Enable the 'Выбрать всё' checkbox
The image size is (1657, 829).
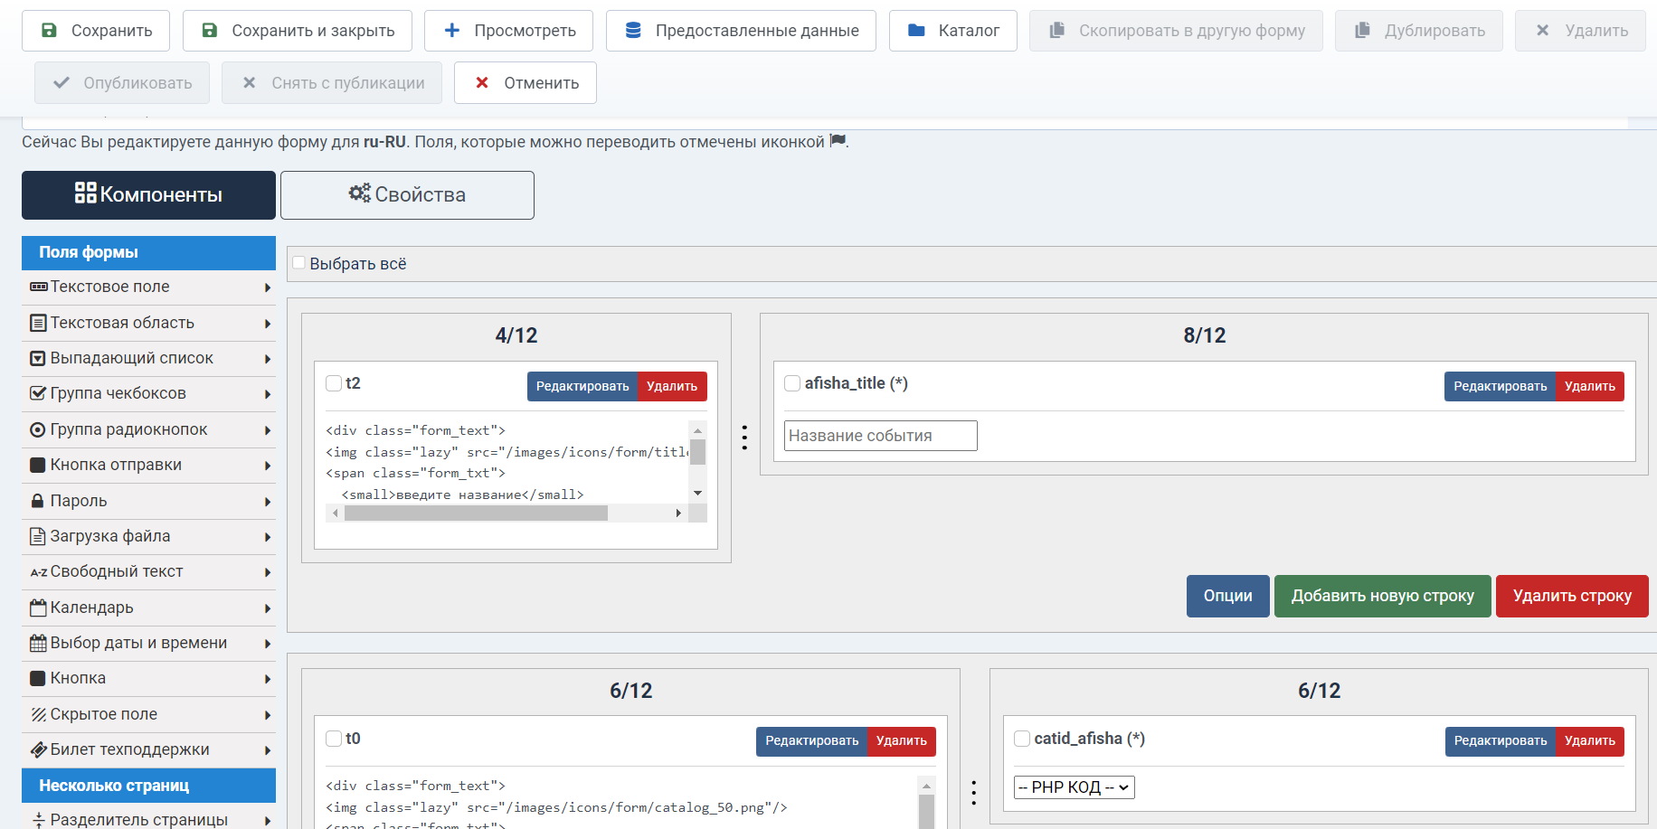tap(299, 263)
